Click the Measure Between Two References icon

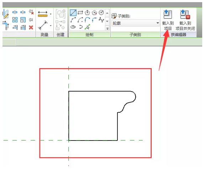pyautogui.click(x=43, y=14)
